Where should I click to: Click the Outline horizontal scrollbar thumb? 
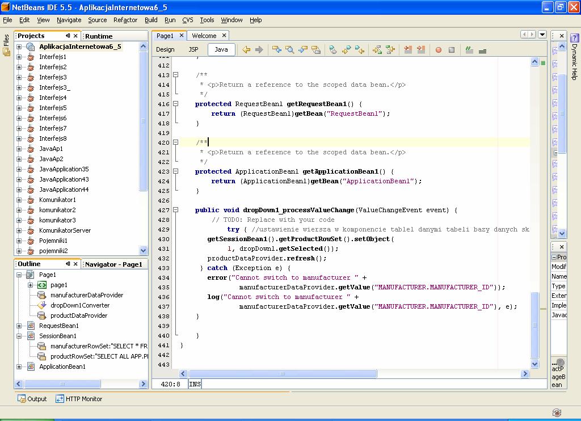62,384
